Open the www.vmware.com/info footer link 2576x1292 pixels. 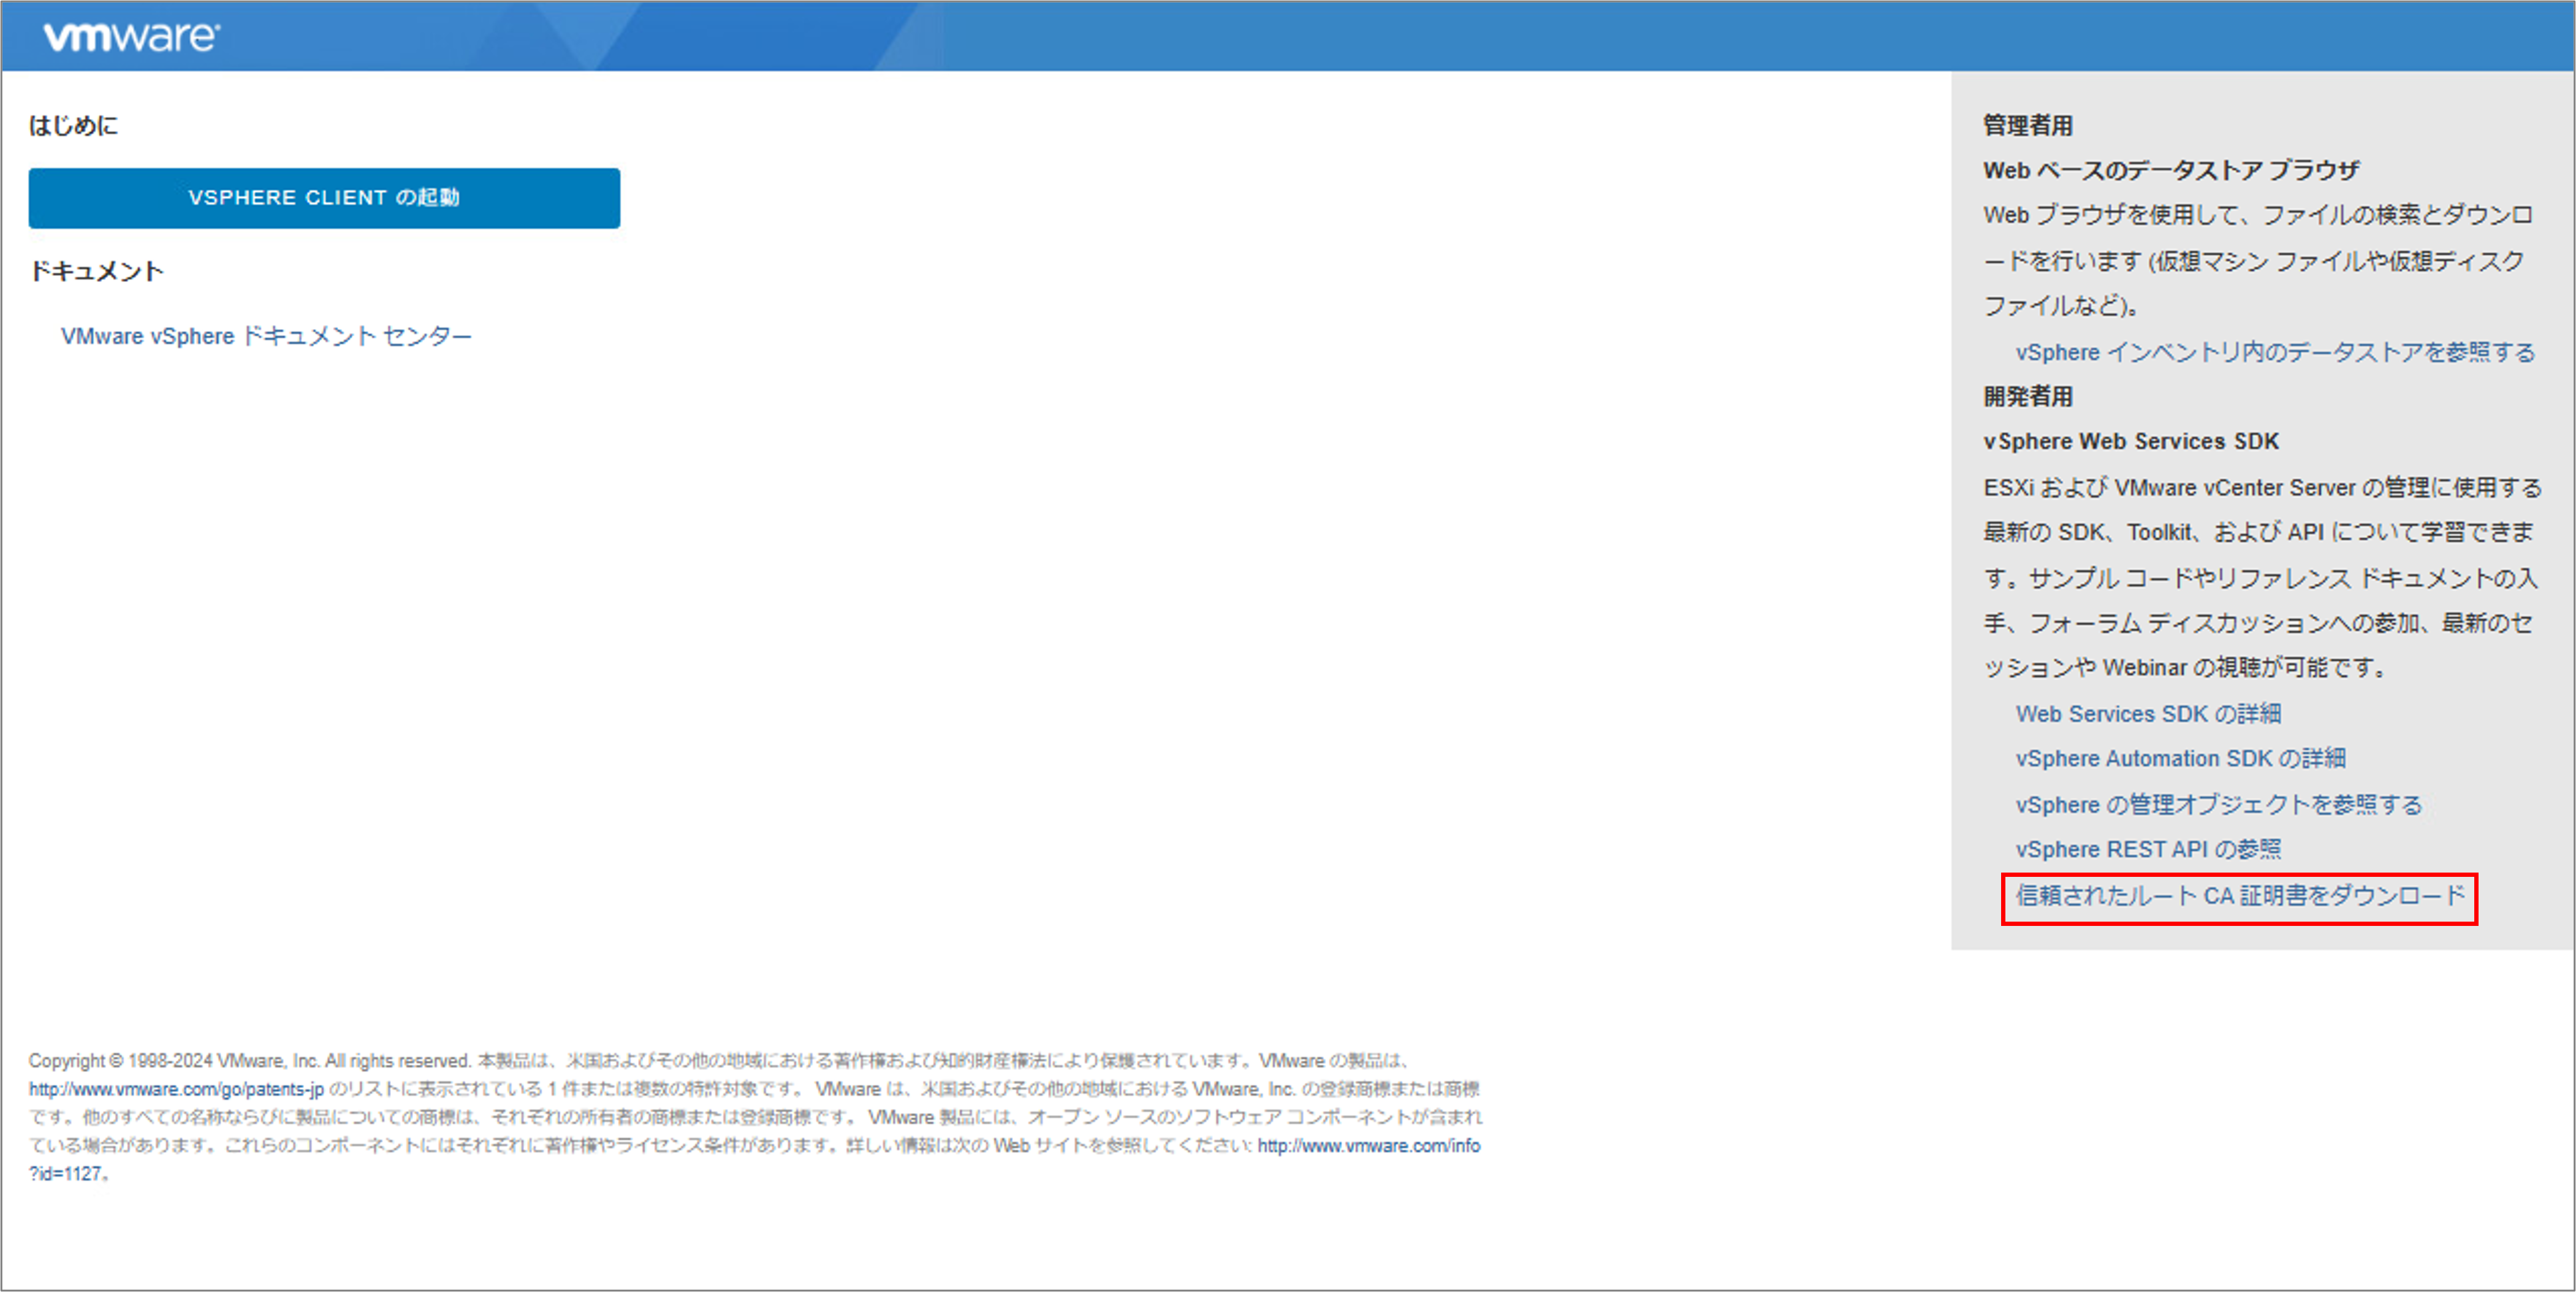1368,1146
